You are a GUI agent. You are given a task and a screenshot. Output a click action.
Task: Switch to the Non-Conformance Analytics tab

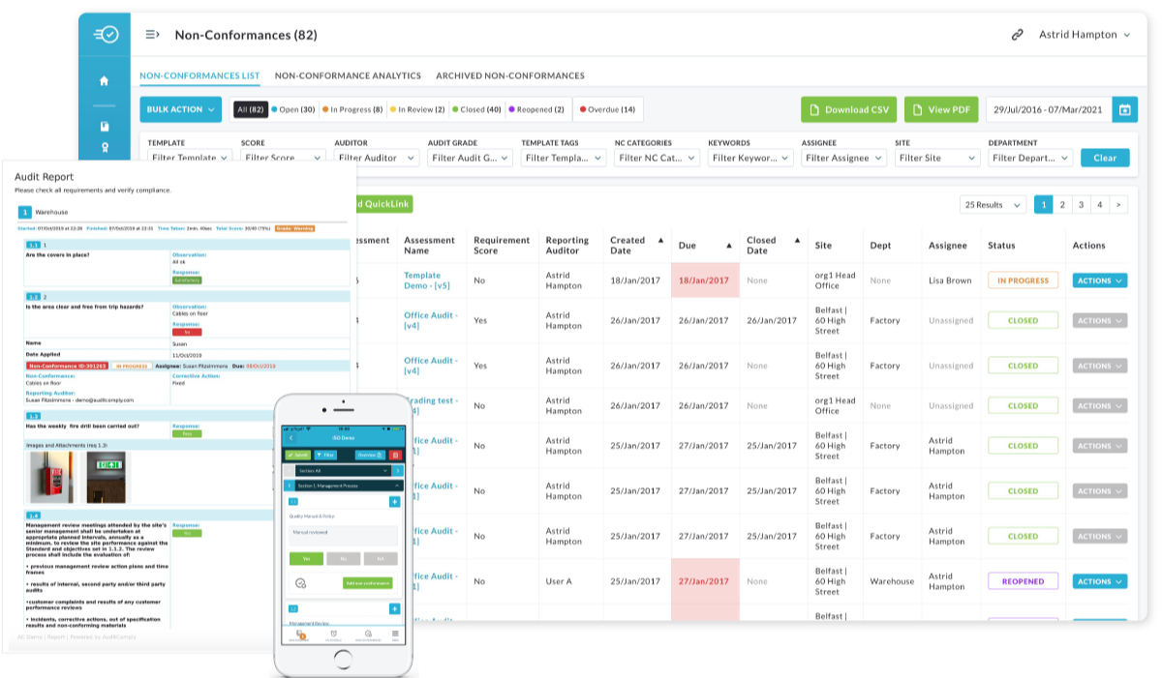point(348,75)
